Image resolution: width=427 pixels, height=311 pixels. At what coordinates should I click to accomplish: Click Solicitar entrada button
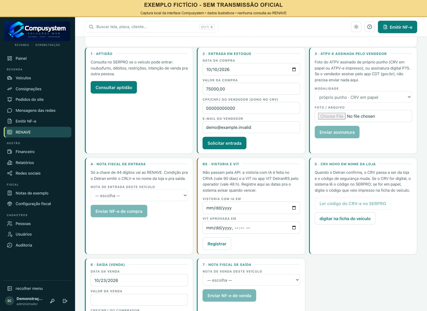224,143
